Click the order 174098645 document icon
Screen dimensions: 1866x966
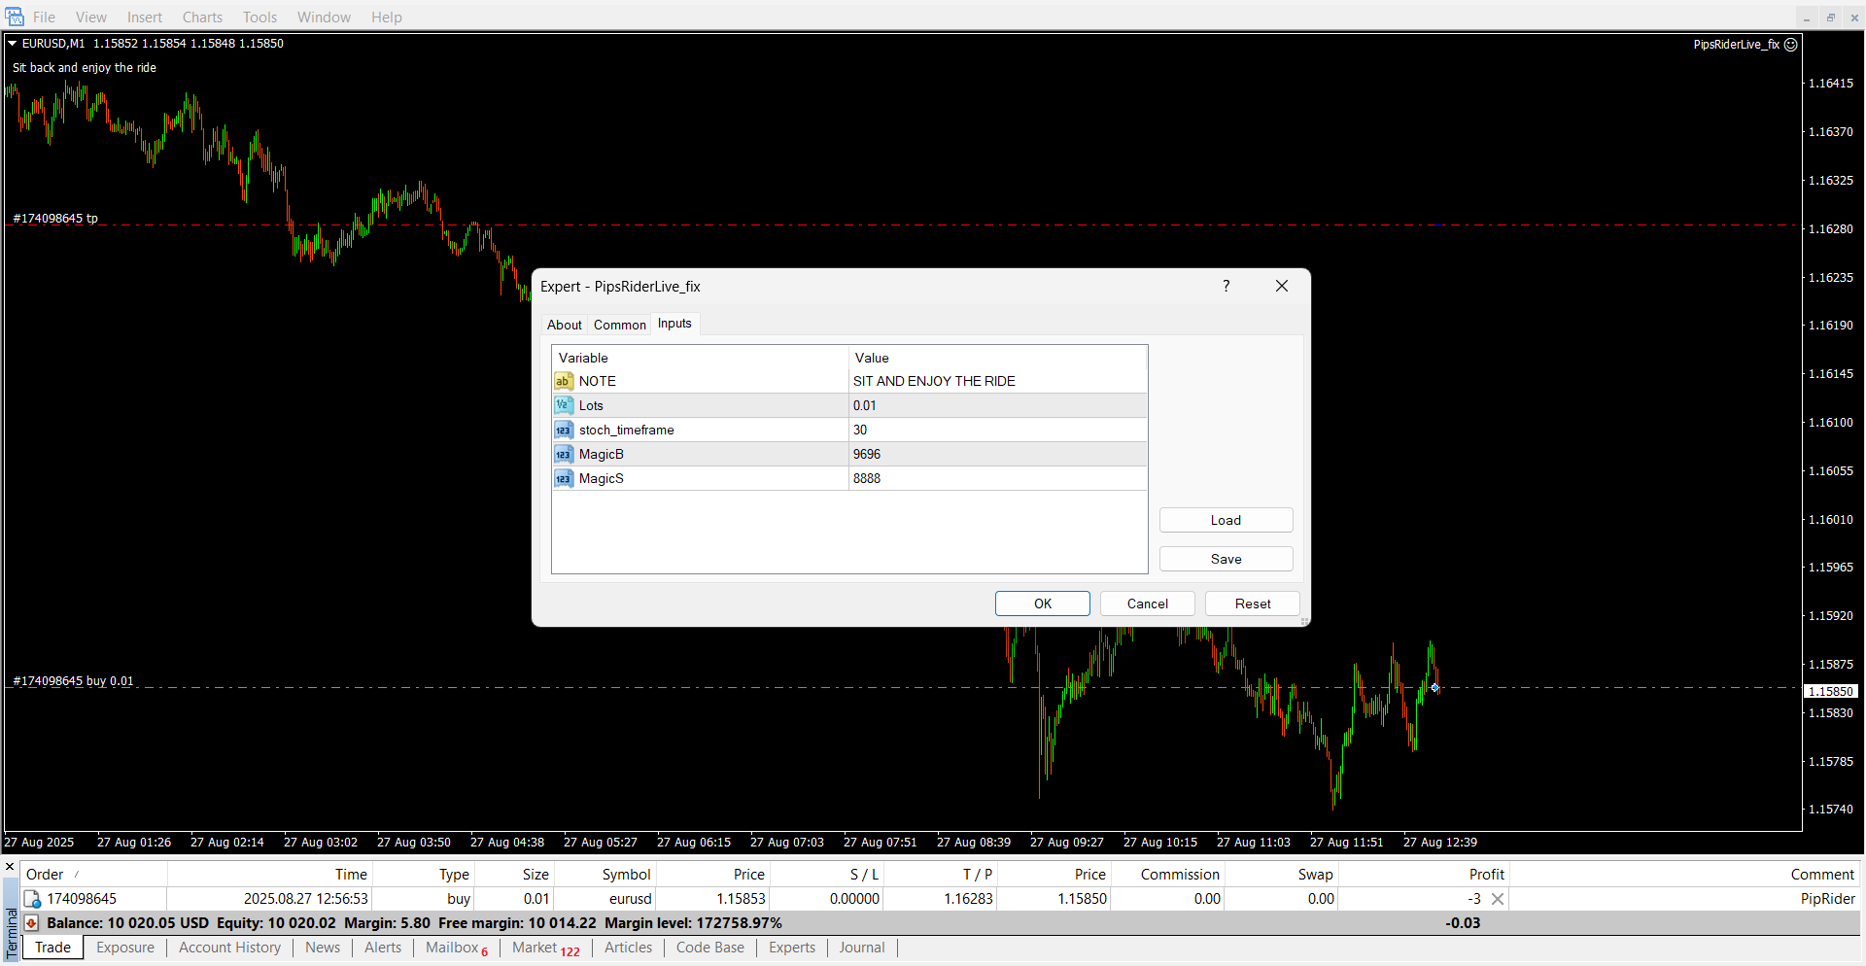pos(32,899)
